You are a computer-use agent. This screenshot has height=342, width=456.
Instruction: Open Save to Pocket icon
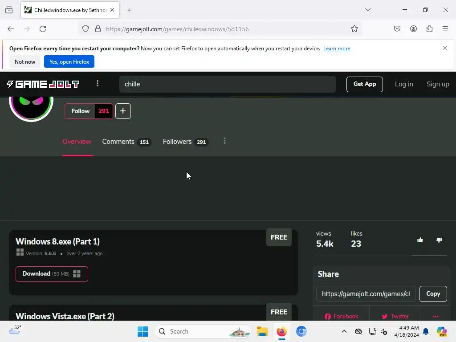397,29
